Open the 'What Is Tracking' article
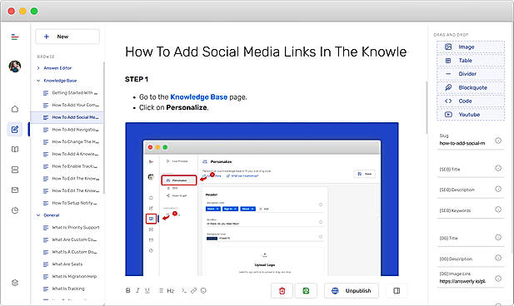This screenshot has height=306, width=514. (64, 289)
